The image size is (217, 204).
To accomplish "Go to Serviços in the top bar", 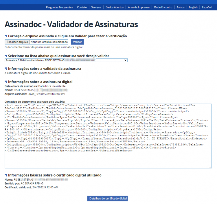I will tap(96, 7).
